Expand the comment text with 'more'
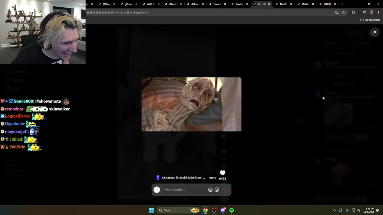This screenshot has width=383, height=215. tap(213, 178)
